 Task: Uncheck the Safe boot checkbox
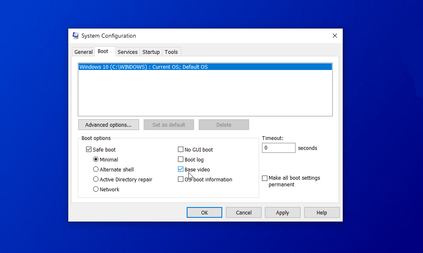coord(89,149)
